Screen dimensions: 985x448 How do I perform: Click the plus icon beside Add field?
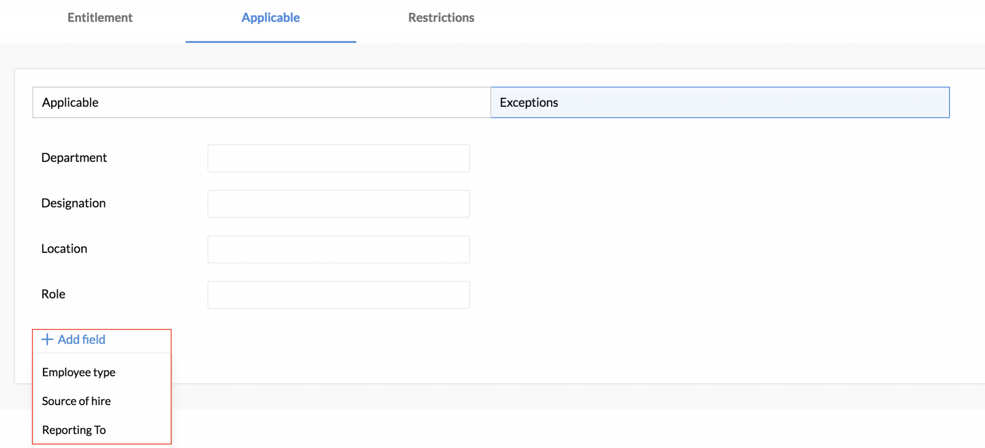coord(47,339)
